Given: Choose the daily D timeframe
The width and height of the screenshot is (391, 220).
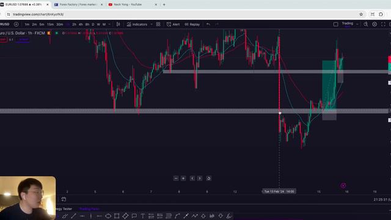Looking at the screenshot, I should 93,24.
